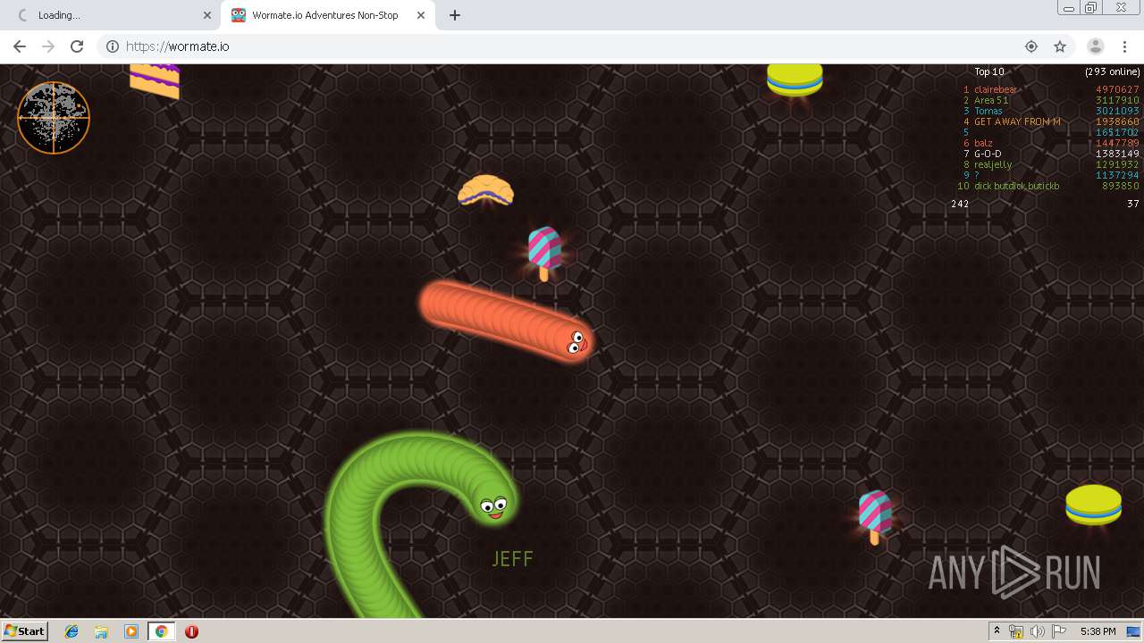
Task: Click the striped popsicle near the watermark
Action: [875, 517]
